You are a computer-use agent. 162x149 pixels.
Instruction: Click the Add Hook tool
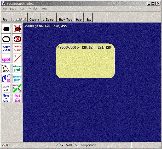click(x=6, y=69)
